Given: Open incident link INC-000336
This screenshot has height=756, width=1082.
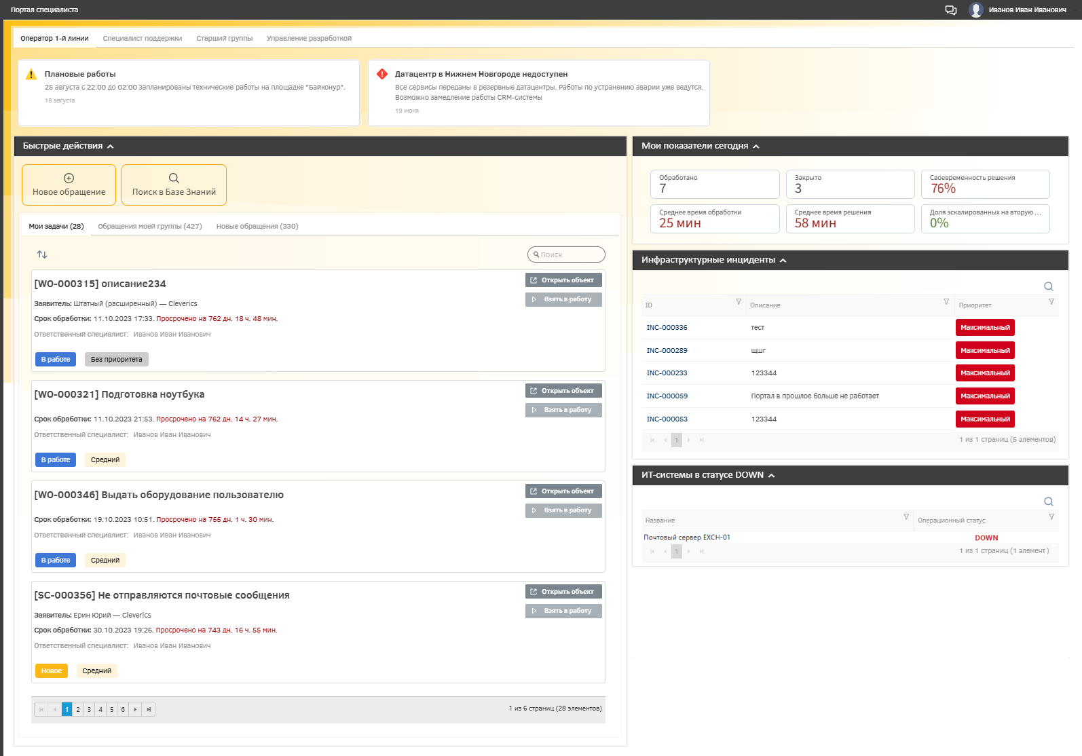Looking at the screenshot, I should [667, 328].
